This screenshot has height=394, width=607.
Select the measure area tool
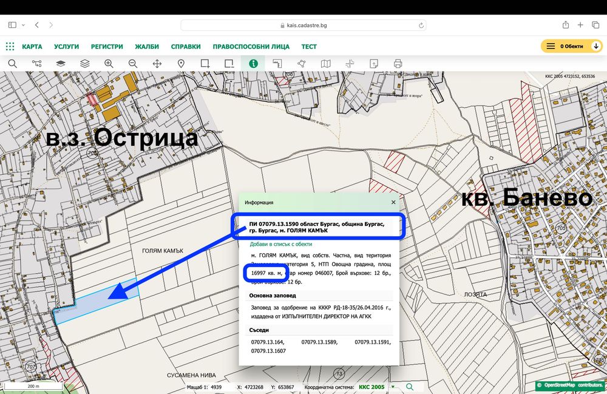click(x=277, y=64)
